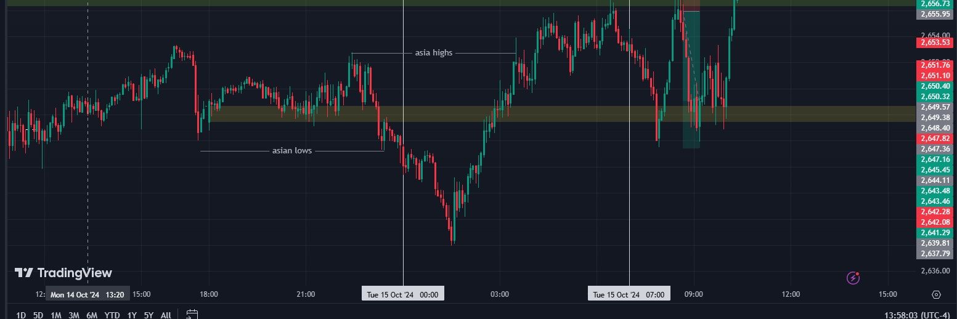This screenshot has width=957, height=319.
Task: Click the 03:00 time axis label
Action: tap(500, 294)
